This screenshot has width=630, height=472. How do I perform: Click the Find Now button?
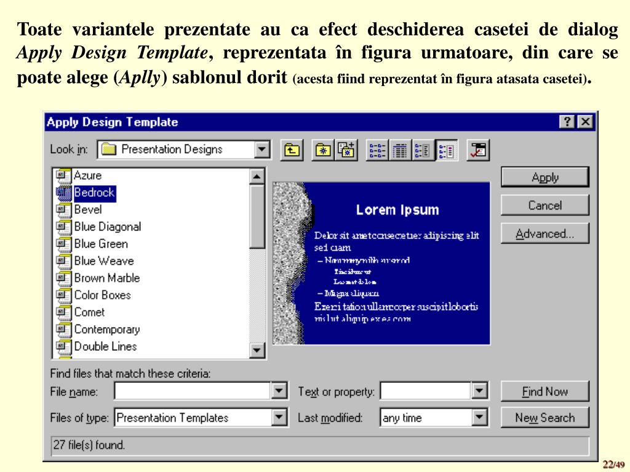tap(545, 391)
